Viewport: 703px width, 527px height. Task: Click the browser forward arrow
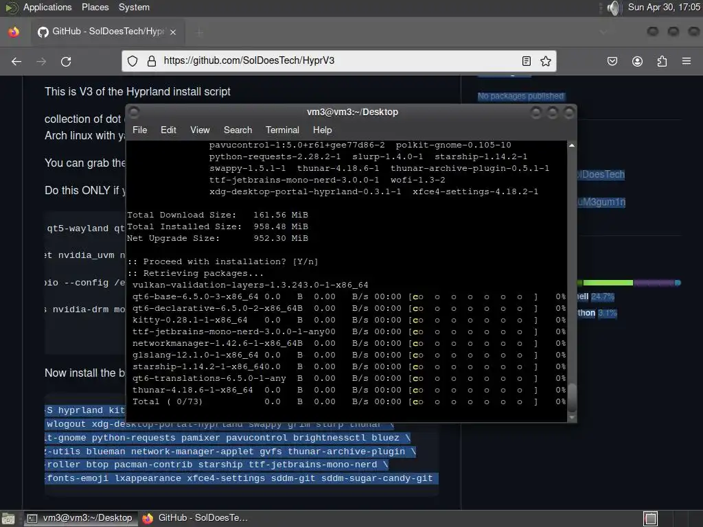(41, 61)
